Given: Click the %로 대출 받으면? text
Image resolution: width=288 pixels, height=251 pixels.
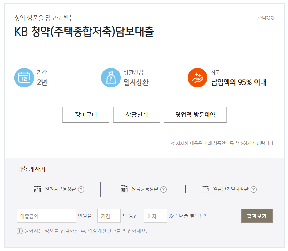Looking at the screenshot, I should [187, 216].
